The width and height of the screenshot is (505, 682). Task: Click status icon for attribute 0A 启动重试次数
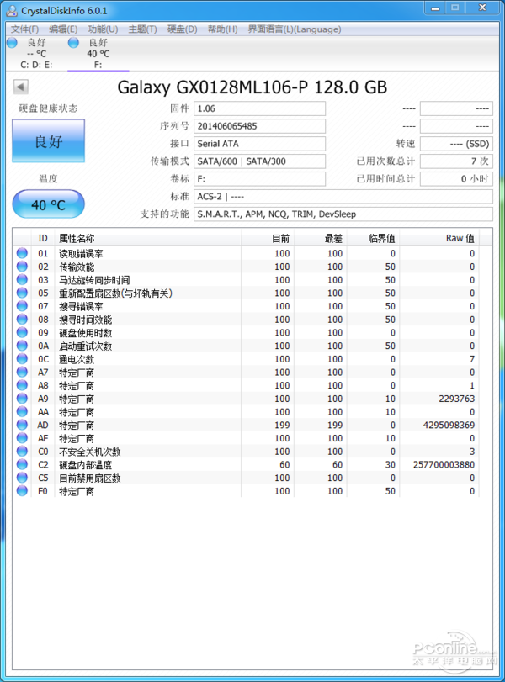tap(22, 346)
